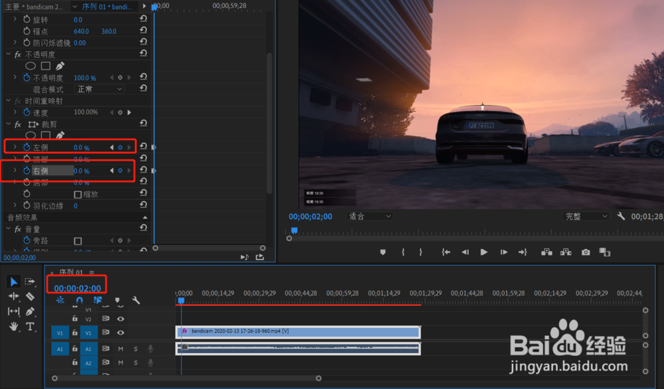Select the 序列 01 timeline tab
The height and width of the screenshot is (389, 664).
pyautogui.click(x=71, y=272)
